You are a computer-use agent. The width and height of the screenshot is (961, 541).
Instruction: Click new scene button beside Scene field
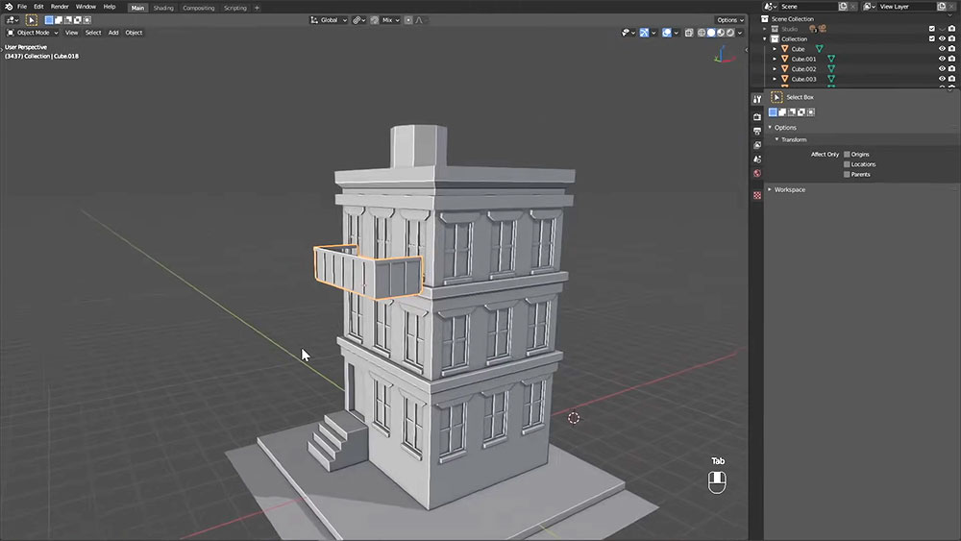(x=844, y=6)
